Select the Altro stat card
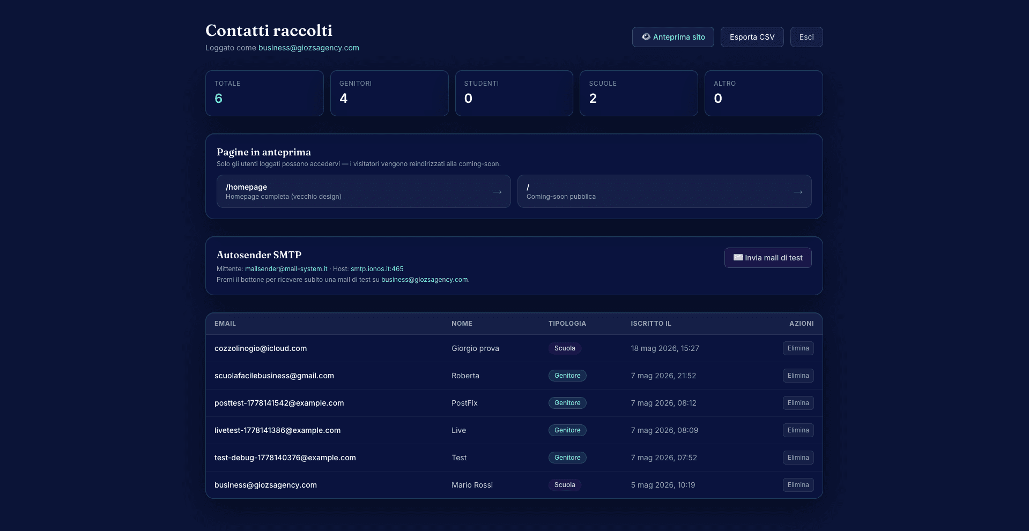Image resolution: width=1029 pixels, height=531 pixels. tap(764, 93)
